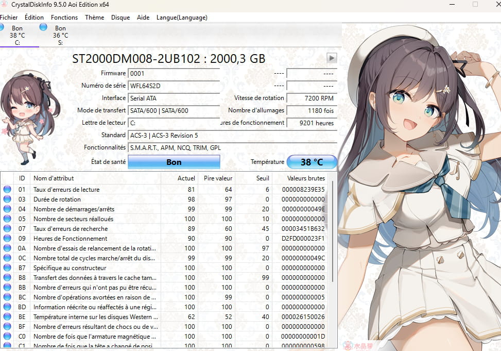Select the Taux d'erreurs de recherche row
Screen dimensions: 501x351
[x=164, y=228]
